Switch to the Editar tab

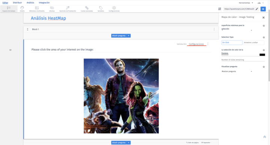coord(5,3)
